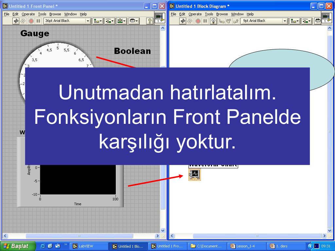335x251 pixels.
Task: Click Run Continuously in Block Diagram toolbar
Action: tap(190, 21)
